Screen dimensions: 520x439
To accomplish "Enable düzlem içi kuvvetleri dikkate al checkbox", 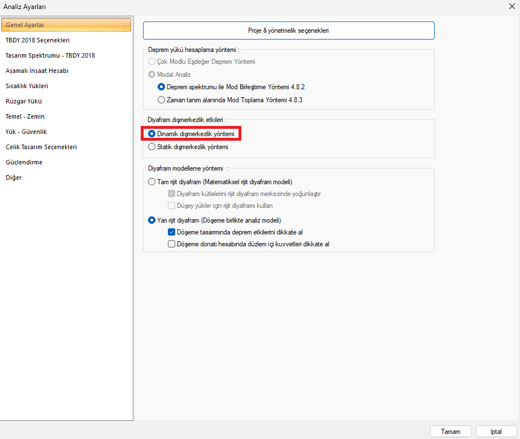I will click(x=172, y=244).
